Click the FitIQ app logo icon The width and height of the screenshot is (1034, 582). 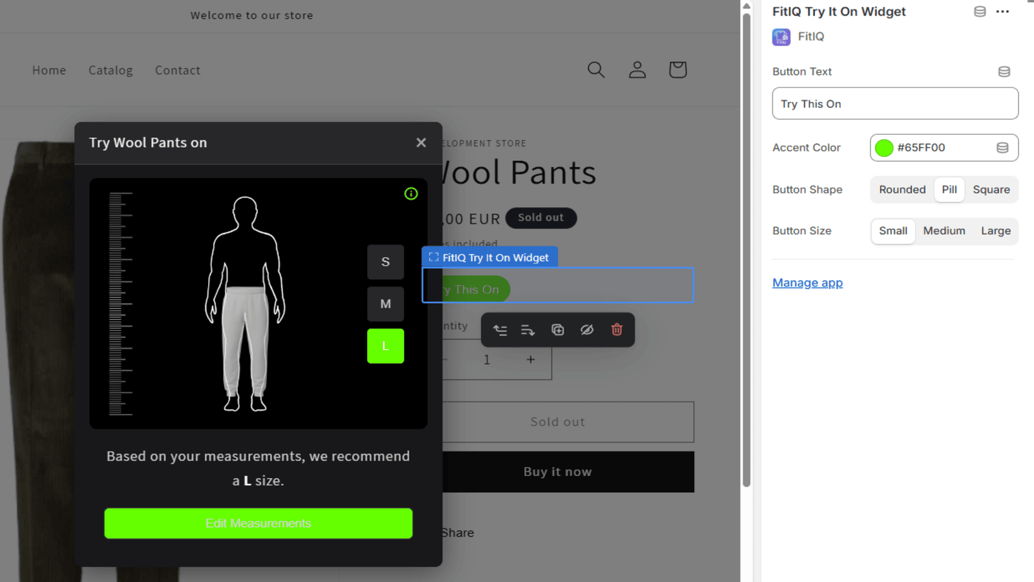coord(781,37)
